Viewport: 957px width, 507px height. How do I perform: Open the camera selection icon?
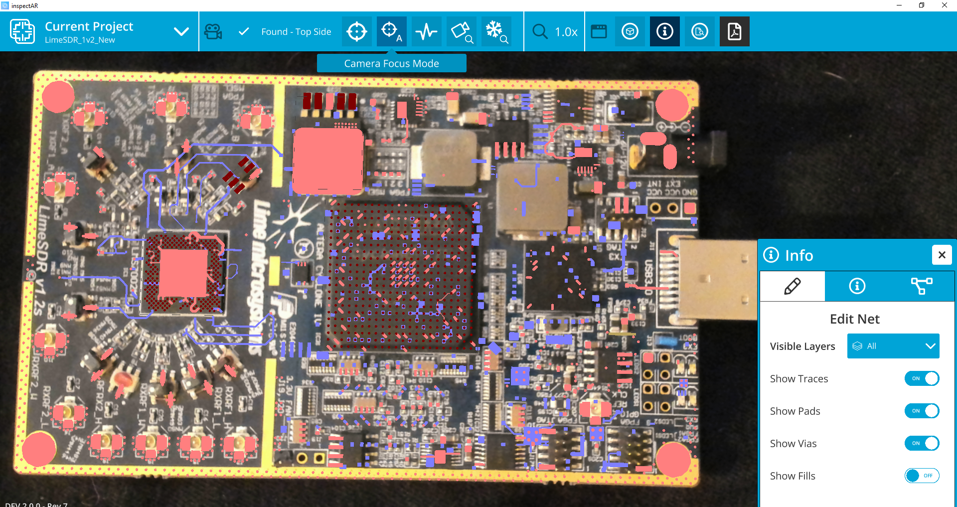(213, 31)
